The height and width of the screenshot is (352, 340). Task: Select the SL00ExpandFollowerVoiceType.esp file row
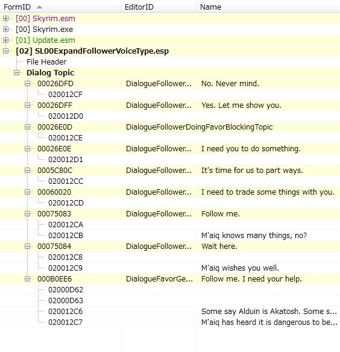point(92,51)
